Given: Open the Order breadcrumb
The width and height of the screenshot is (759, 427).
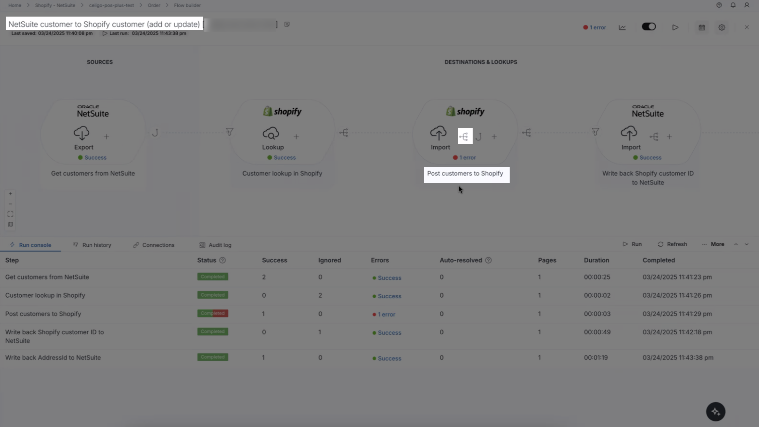Looking at the screenshot, I should (154, 5).
